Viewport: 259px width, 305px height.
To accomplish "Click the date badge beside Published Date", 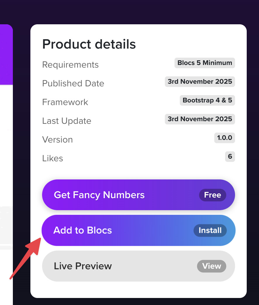I will 200,82.
